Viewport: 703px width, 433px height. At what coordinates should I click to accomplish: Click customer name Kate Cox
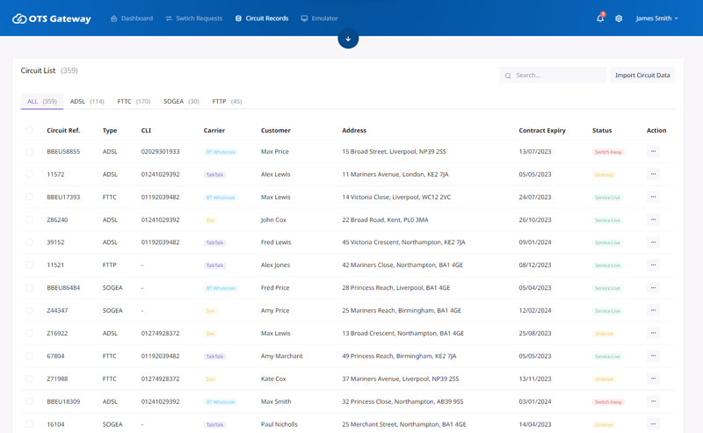click(x=273, y=379)
